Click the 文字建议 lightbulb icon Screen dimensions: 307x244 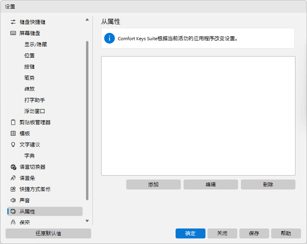click(x=13, y=144)
